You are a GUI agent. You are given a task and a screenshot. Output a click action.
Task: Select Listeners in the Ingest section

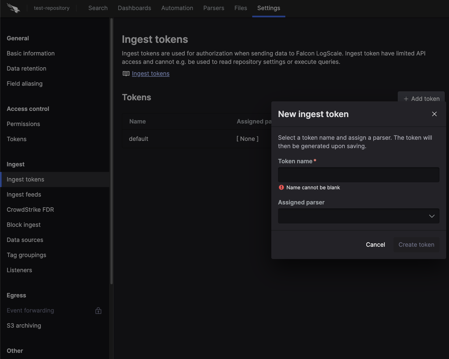pos(19,270)
